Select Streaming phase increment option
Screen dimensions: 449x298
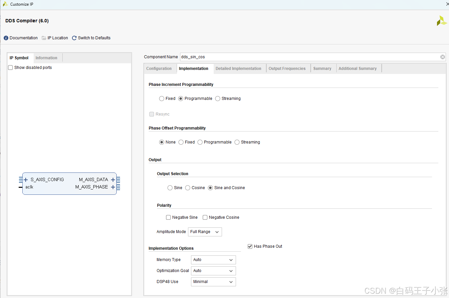click(218, 99)
